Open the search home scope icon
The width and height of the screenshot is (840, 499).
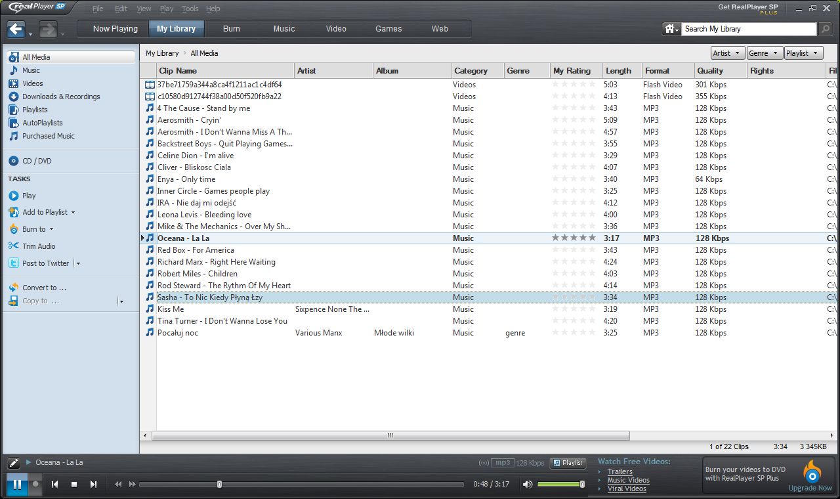[x=672, y=29]
